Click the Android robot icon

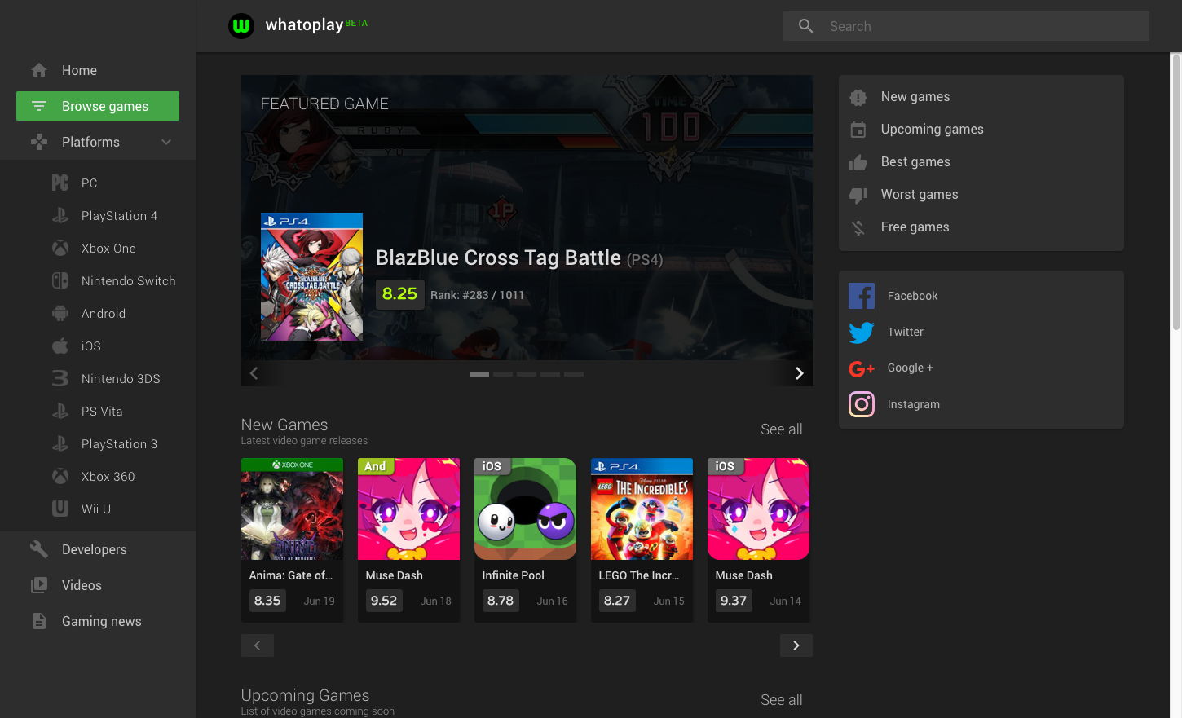click(x=60, y=314)
